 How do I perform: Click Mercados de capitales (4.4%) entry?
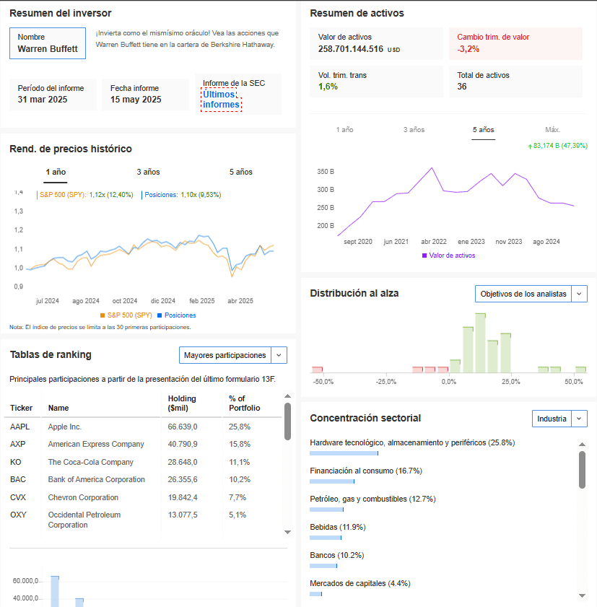(360, 583)
